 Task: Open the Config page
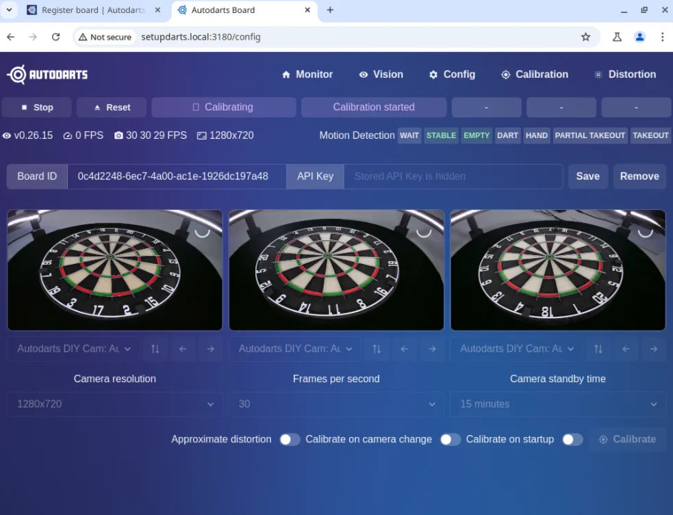[x=452, y=75]
